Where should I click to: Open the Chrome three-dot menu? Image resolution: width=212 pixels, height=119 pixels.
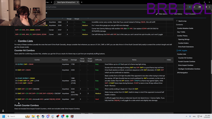(209, 7)
